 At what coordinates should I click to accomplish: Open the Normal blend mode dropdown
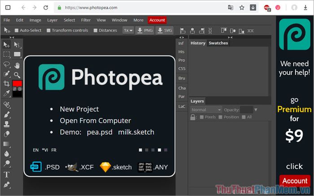tap(206, 110)
